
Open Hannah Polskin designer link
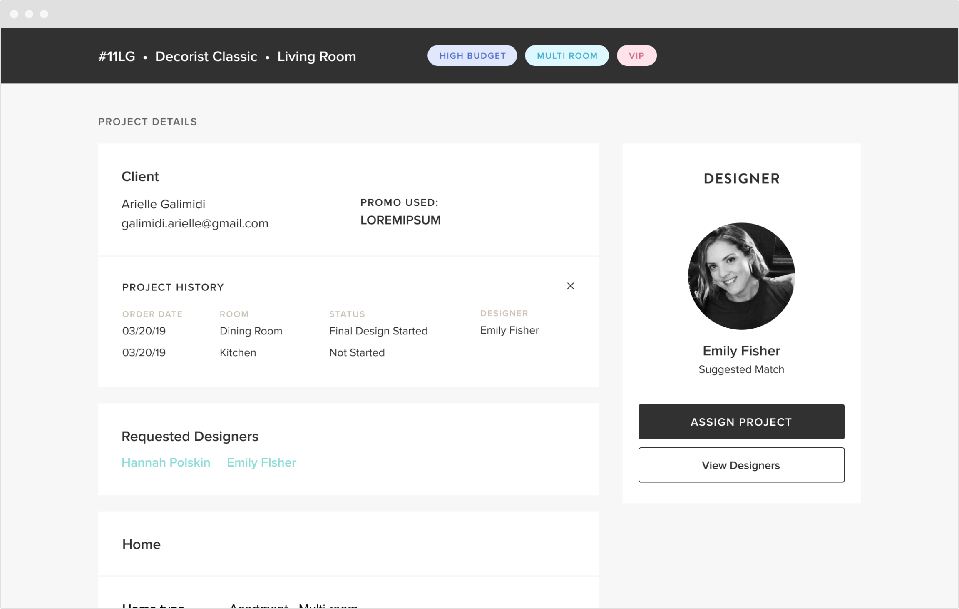click(166, 462)
